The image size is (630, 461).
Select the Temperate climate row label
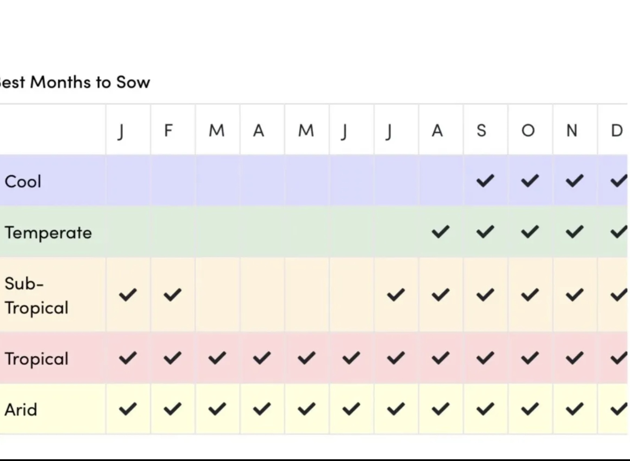48,233
